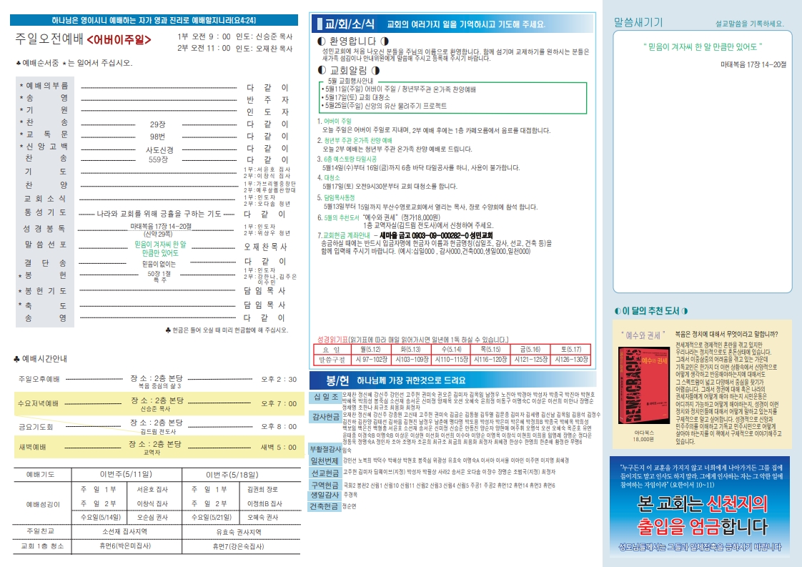Select the '2부 오전 11 : 00' service line

235,48
